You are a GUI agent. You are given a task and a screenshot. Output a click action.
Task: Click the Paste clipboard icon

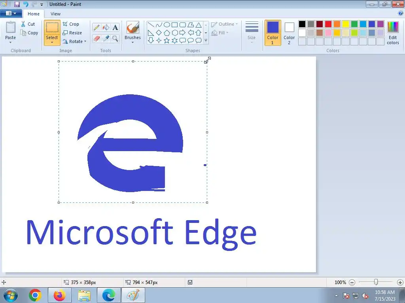[x=11, y=27]
